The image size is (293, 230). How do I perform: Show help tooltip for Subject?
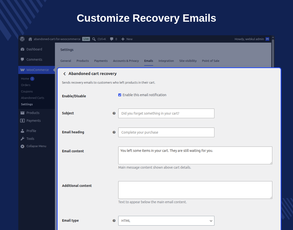point(114,113)
